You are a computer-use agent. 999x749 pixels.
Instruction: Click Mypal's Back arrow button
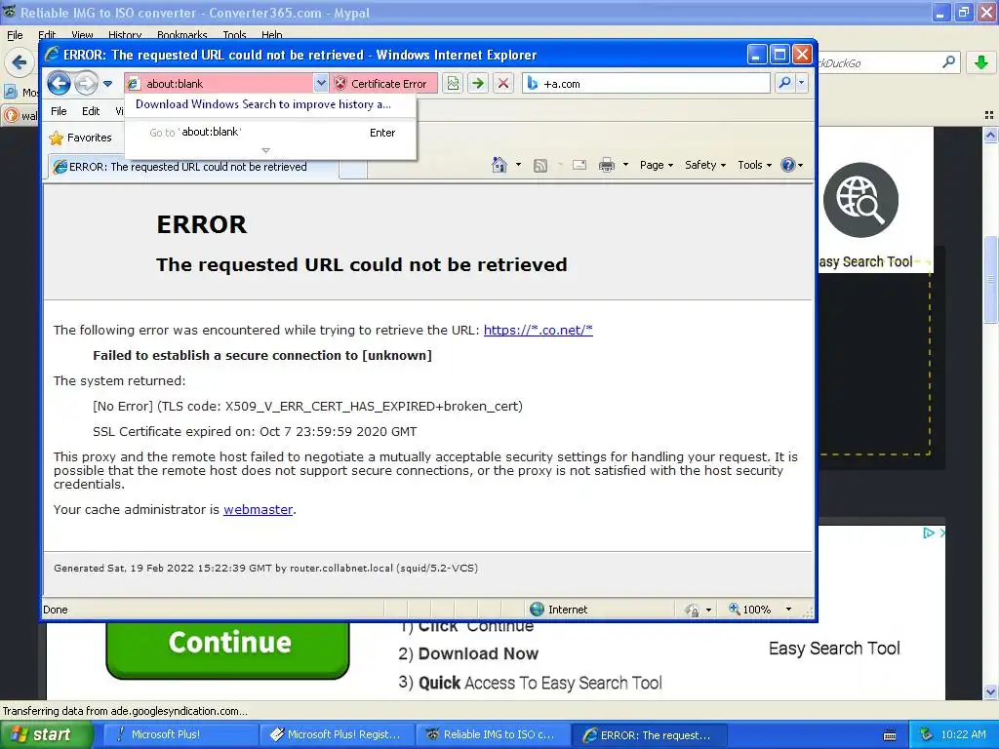[x=20, y=62]
